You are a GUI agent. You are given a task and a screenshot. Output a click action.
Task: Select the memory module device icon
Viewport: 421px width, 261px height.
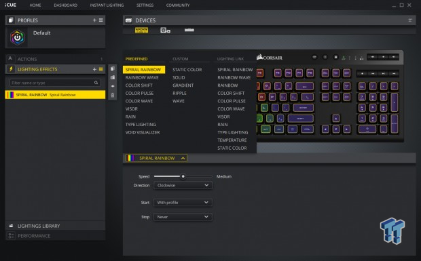click(189, 30)
